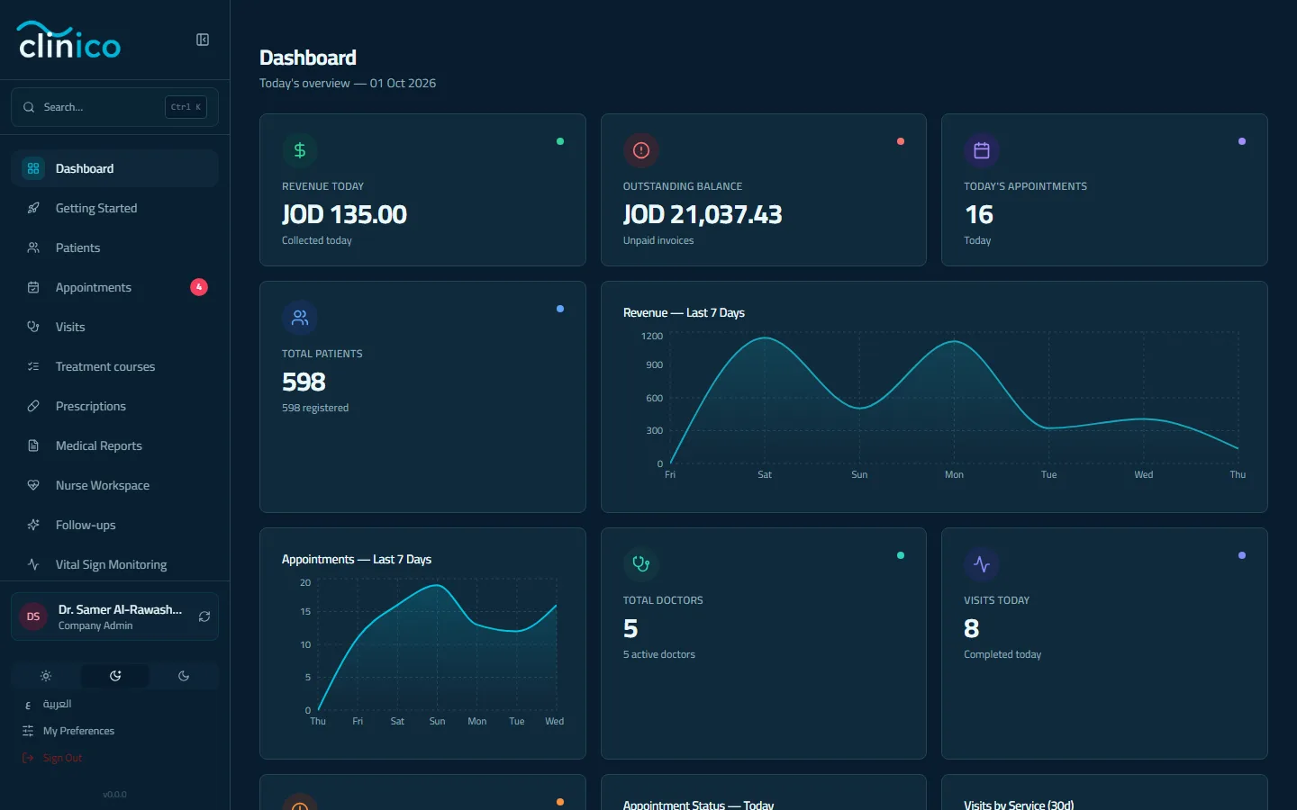
Task: Click the 'Completed today' text
Action: pos(1002,654)
